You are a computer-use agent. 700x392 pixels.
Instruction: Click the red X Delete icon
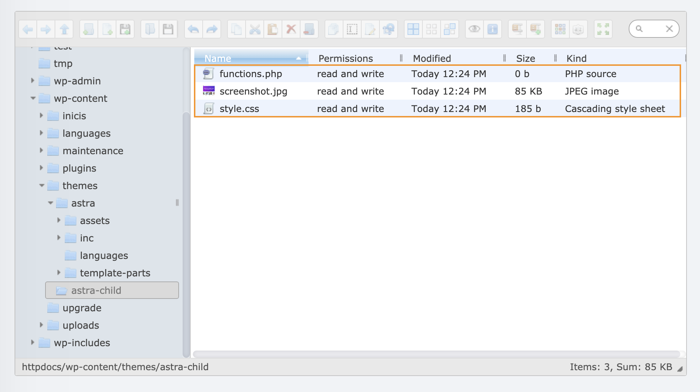click(x=291, y=29)
